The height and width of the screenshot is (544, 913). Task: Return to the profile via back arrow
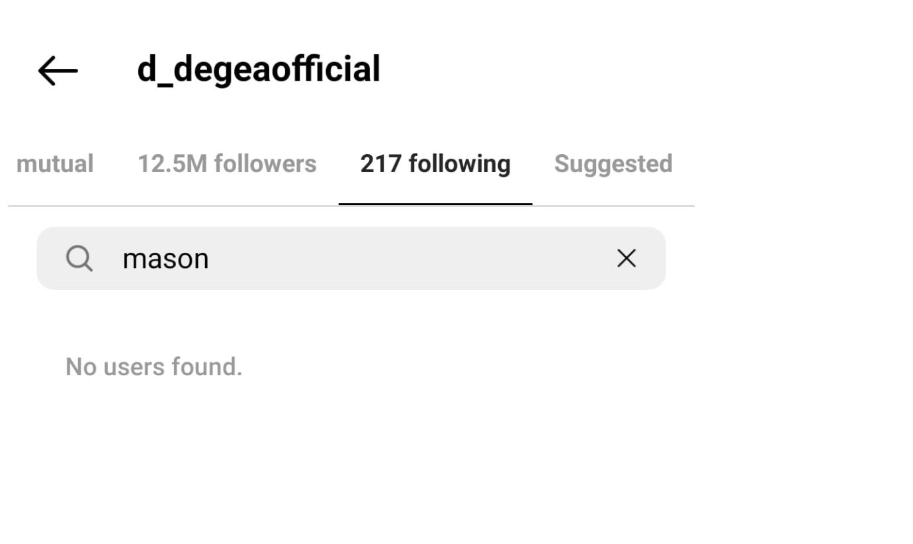[58, 71]
